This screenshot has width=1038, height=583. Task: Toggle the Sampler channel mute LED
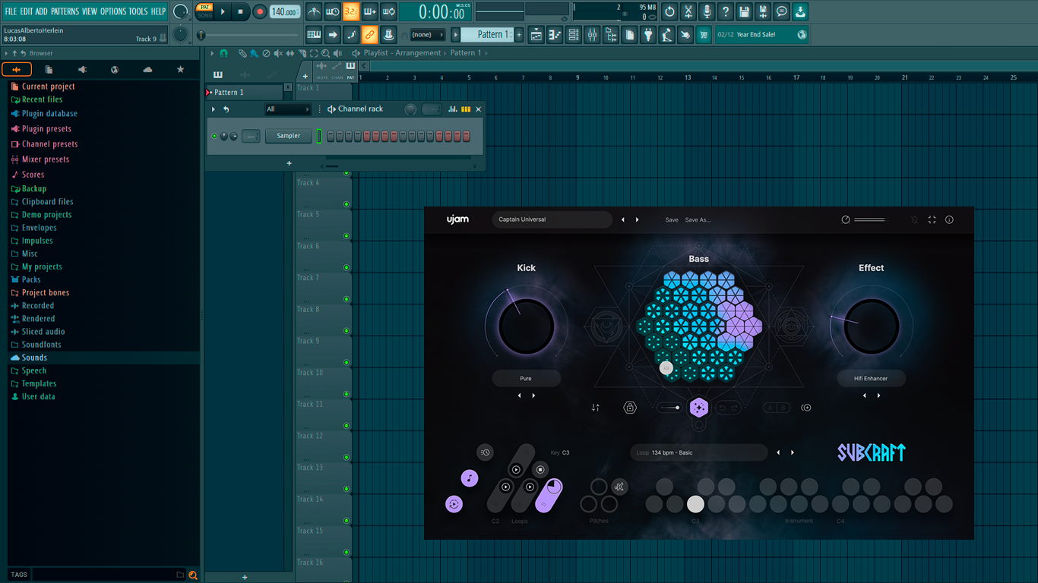tap(214, 137)
